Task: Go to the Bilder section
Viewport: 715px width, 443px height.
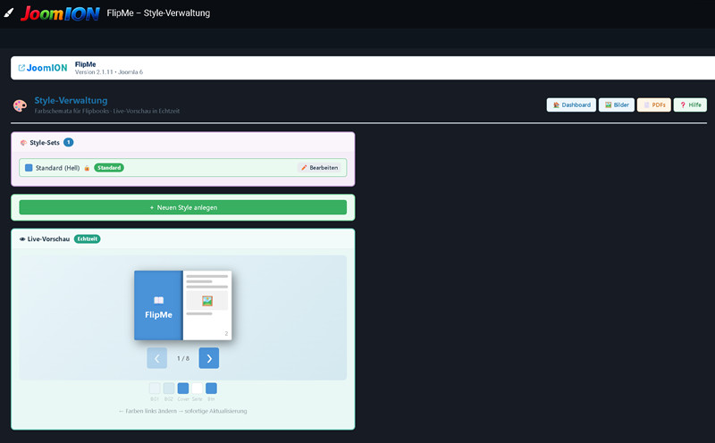Action: pyautogui.click(x=617, y=104)
